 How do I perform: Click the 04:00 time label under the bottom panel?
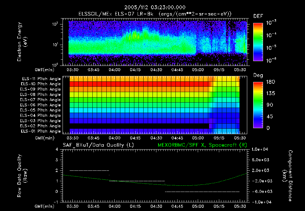[114, 206]
